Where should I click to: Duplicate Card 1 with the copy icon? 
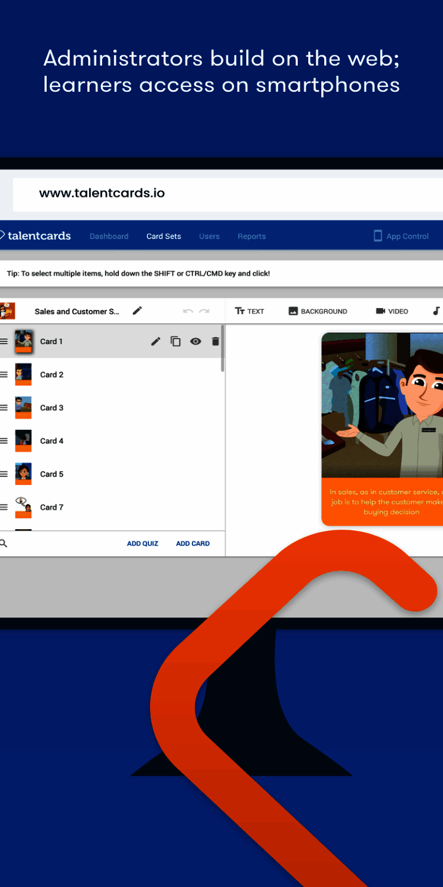(x=175, y=341)
